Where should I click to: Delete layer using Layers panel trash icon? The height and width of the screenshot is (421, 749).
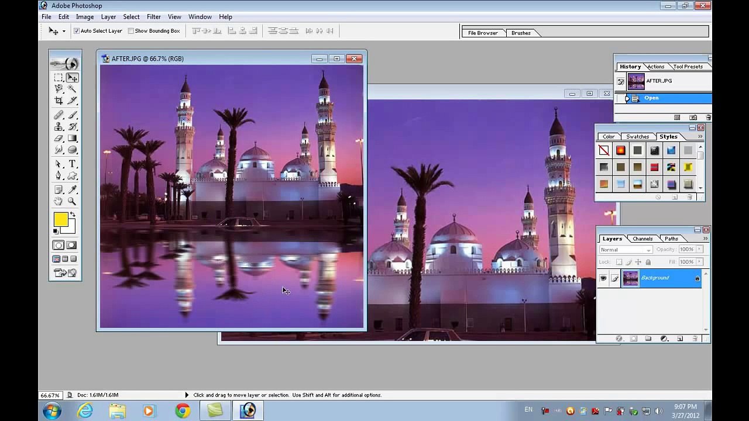(695, 339)
